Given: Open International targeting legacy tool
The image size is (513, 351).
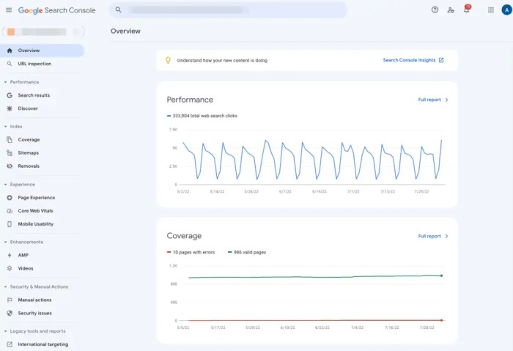Looking at the screenshot, I should 43,344.
